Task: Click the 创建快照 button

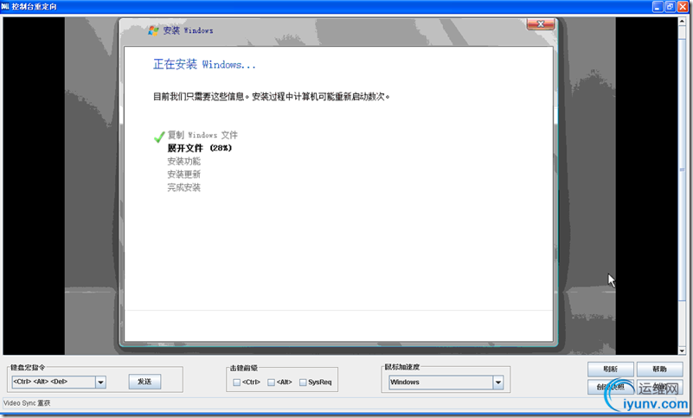Action: coord(610,387)
